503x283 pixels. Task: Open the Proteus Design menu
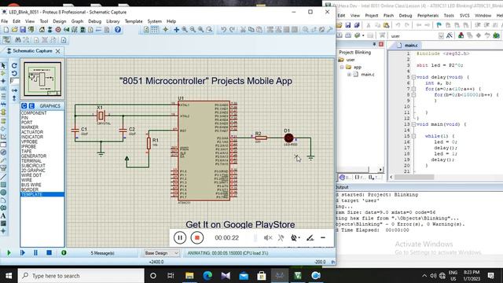click(60, 21)
